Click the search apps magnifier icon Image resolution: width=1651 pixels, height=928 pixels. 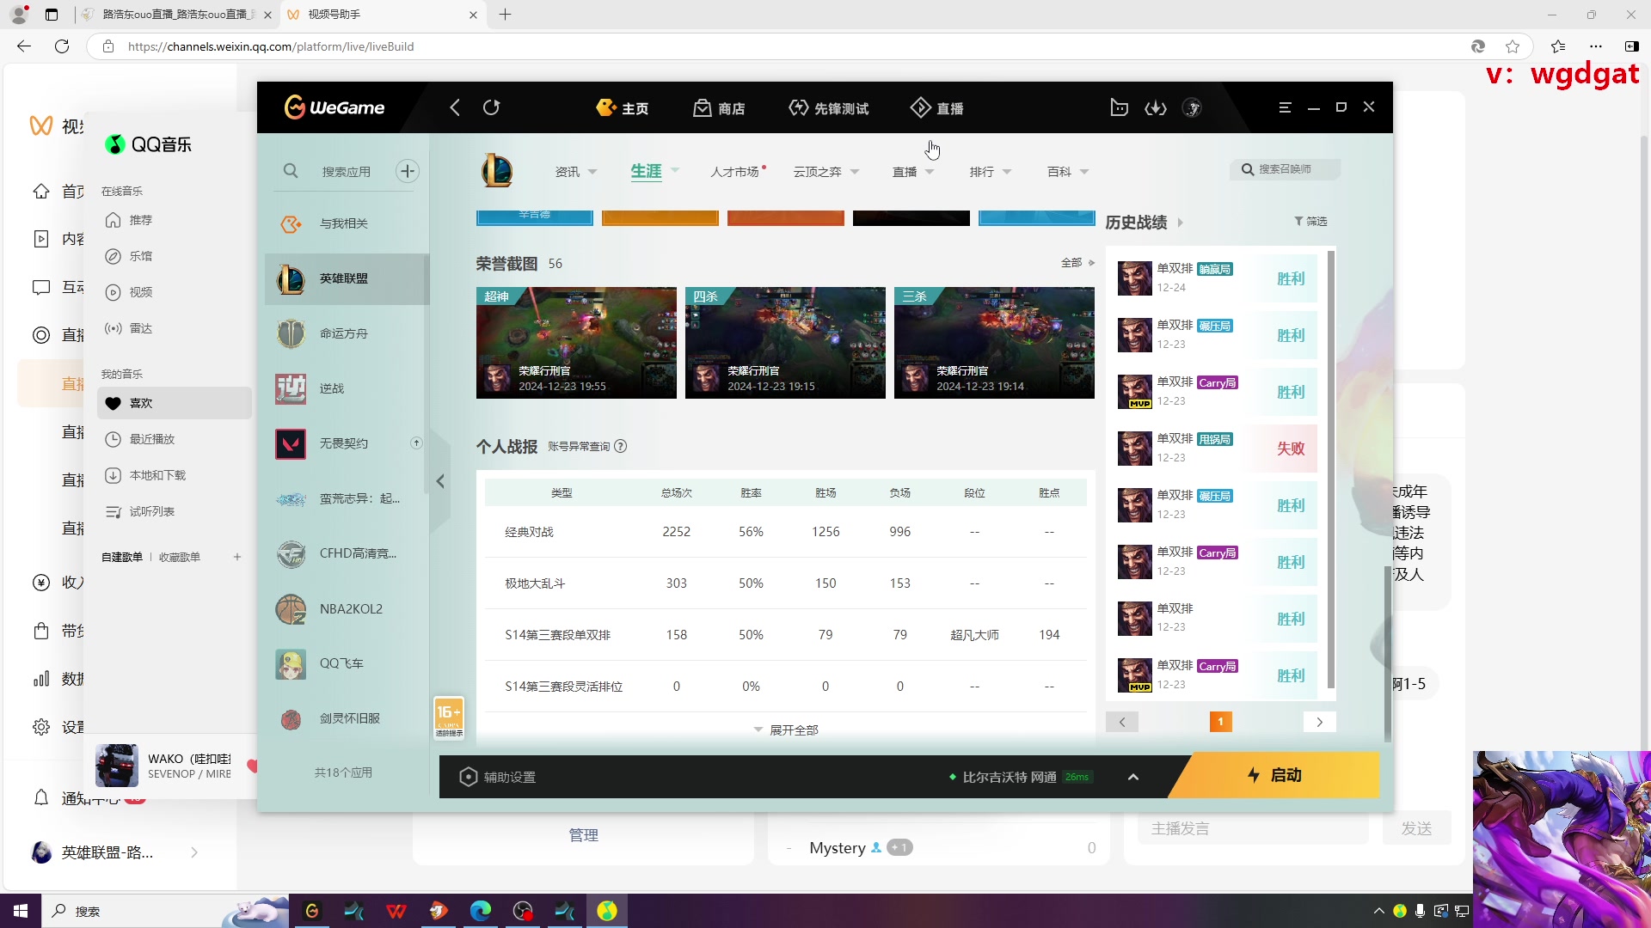(x=291, y=171)
